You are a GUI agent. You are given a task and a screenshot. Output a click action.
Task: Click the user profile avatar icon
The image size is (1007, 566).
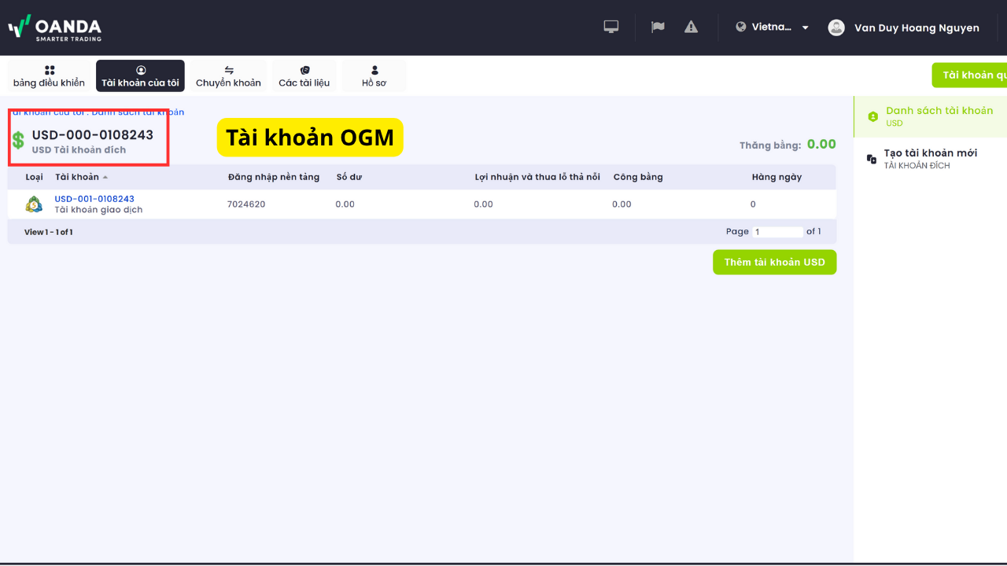tap(836, 28)
